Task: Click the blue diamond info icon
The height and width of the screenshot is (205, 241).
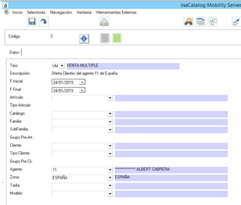Action: [x=84, y=39]
